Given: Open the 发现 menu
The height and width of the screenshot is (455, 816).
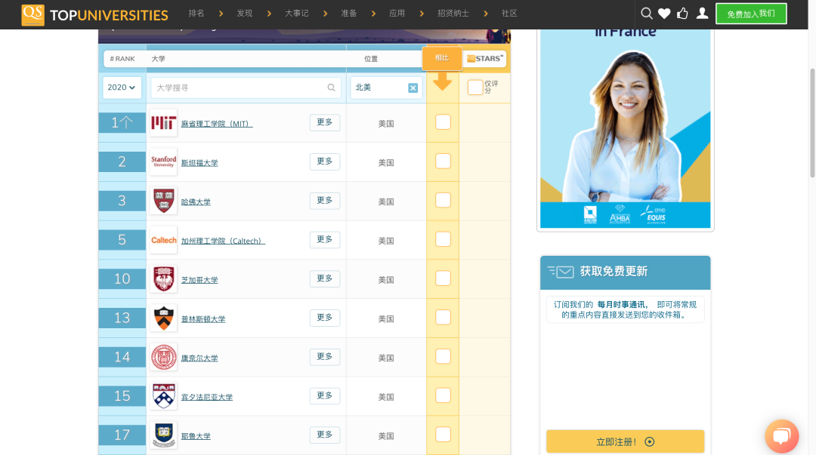Looking at the screenshot, I should coord(245,14).
